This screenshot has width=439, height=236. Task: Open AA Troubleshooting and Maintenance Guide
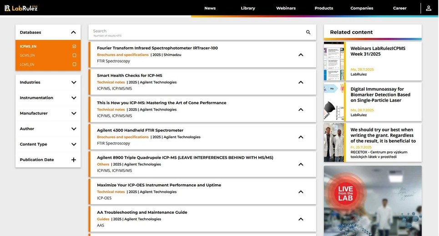click(x=142, y=212)
